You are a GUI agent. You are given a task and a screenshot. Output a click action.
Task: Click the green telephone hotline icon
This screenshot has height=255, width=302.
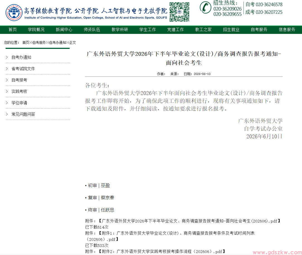[205, 7]
